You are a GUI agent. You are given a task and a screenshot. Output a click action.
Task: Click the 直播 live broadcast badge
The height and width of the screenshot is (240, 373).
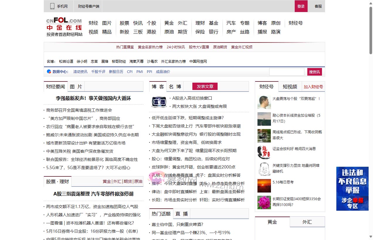(x=159, y=102)
